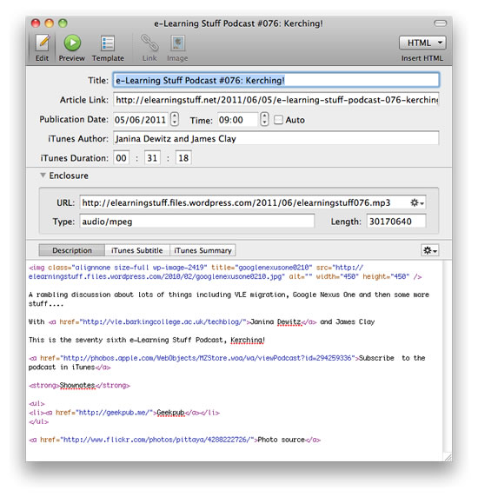
Task: Enable the Auto checkbox
Action: 278,120
